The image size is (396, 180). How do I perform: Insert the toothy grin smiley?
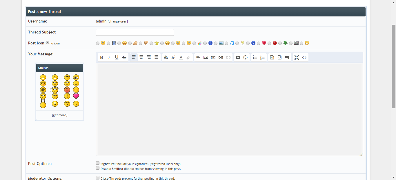pos(76,77)
